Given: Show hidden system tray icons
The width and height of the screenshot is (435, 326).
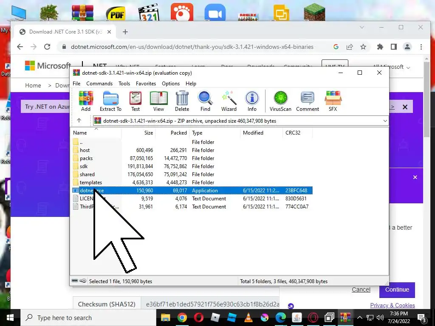Looking at the screenshot, I should click(359, 318).
